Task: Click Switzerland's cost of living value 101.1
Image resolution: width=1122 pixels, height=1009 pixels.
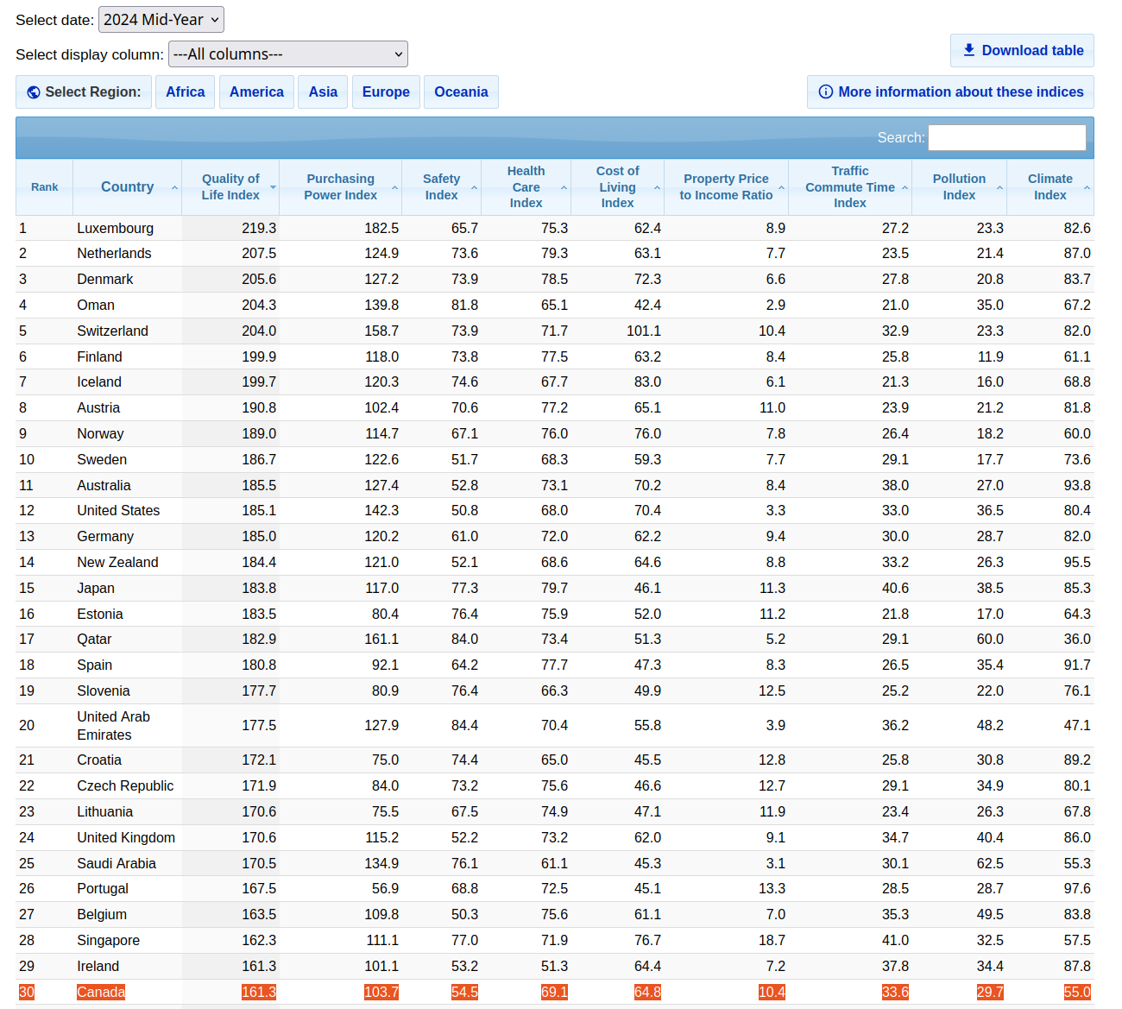Action: 644,331
